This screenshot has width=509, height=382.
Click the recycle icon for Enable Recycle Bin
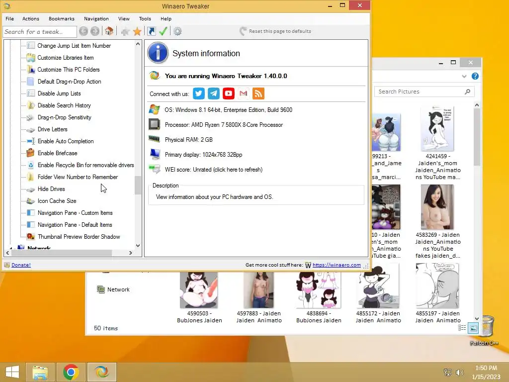tap(30, 165)
